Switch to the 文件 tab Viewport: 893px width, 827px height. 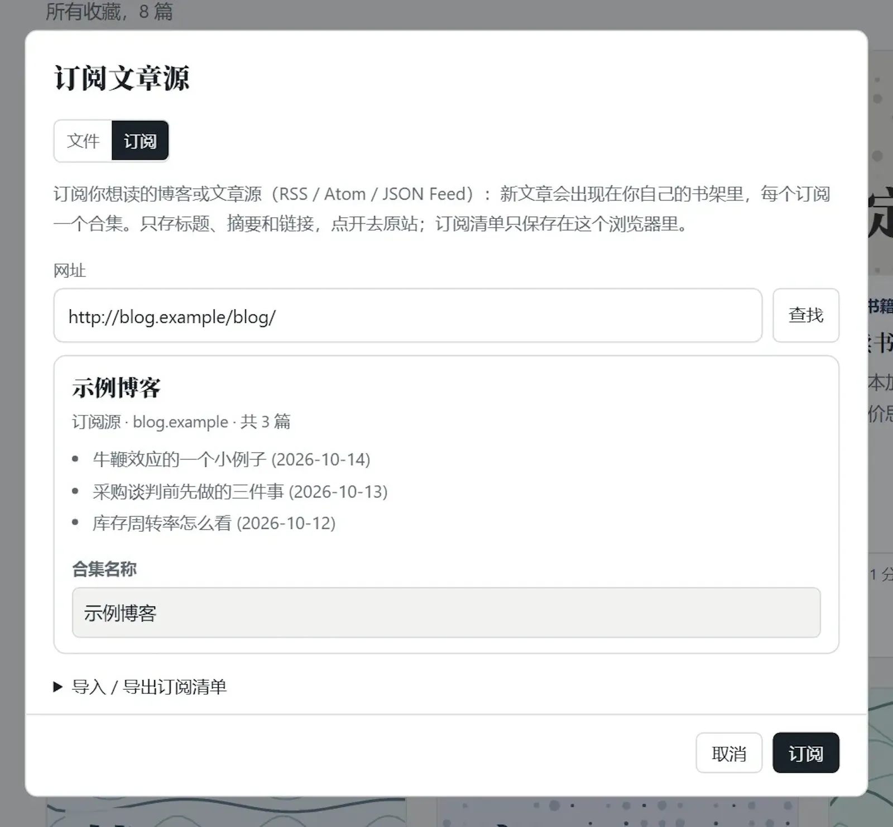pyautogui.click(x=83, y=141)
